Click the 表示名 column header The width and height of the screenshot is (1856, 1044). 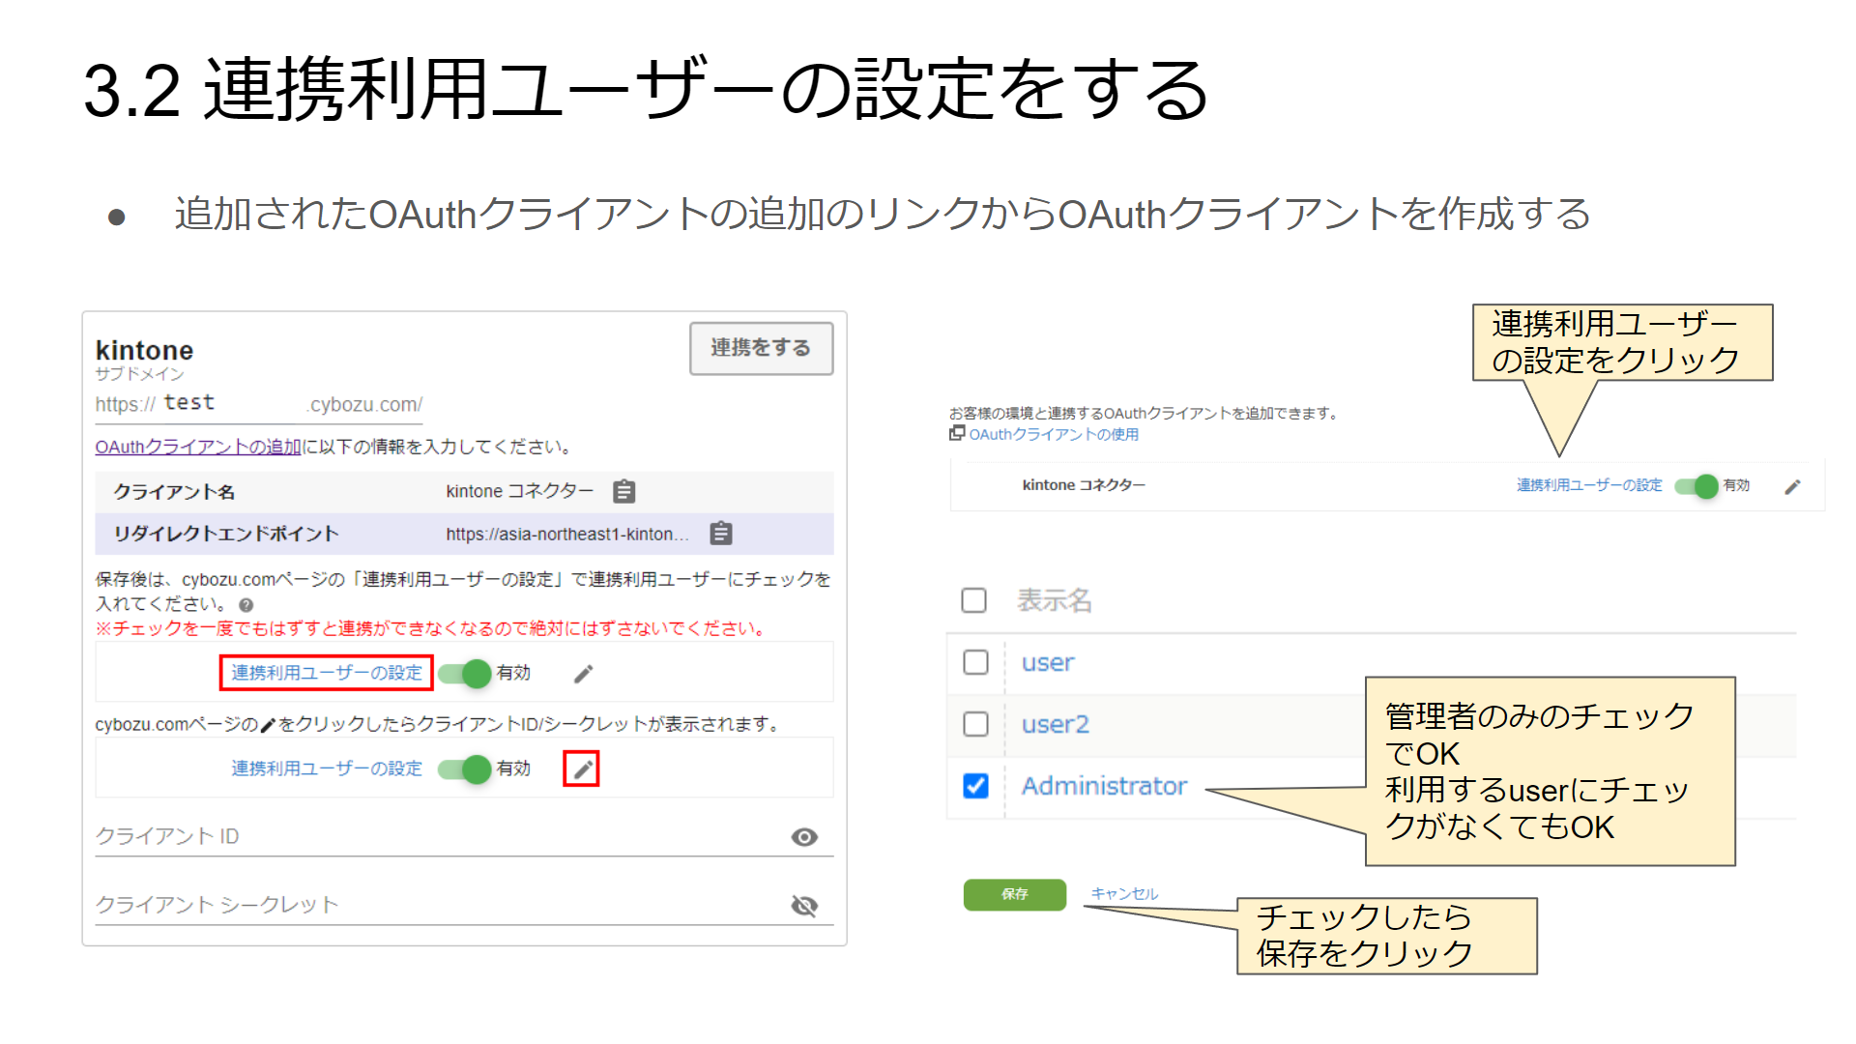click(x=1055, y=600)
